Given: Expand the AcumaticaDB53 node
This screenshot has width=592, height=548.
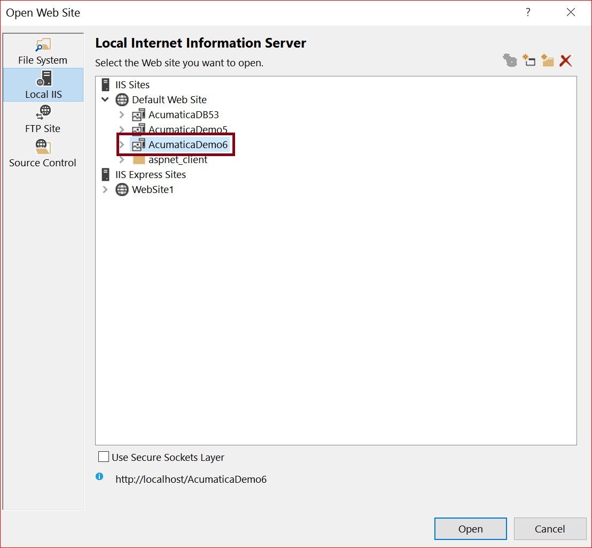Looking at the screenshot, I should [x=122, y=114].
